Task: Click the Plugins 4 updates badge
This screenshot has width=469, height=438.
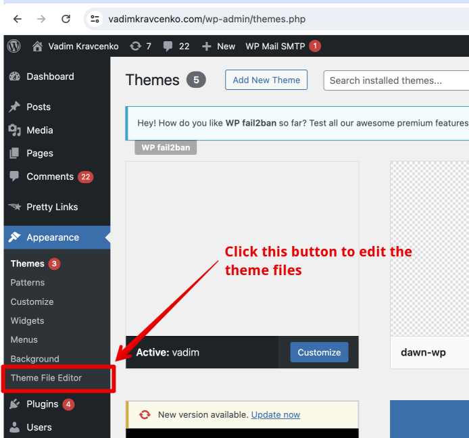Action: tap(68, 404)
